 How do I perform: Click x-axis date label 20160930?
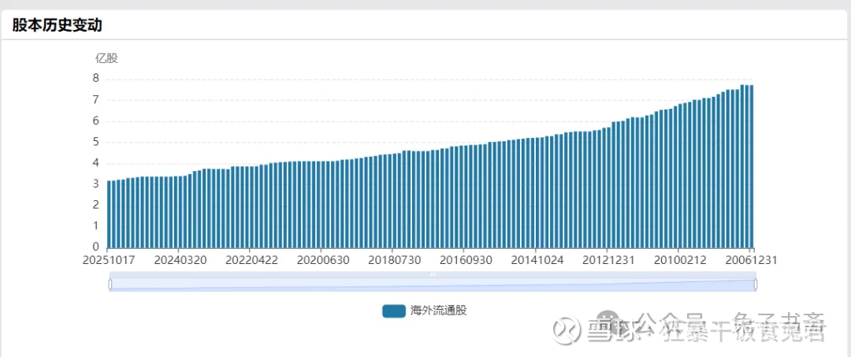coord(466,260)
